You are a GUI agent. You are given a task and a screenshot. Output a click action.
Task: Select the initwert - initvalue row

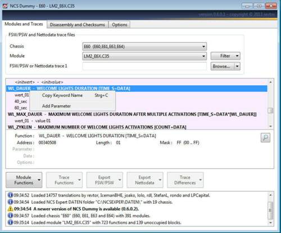137,82
